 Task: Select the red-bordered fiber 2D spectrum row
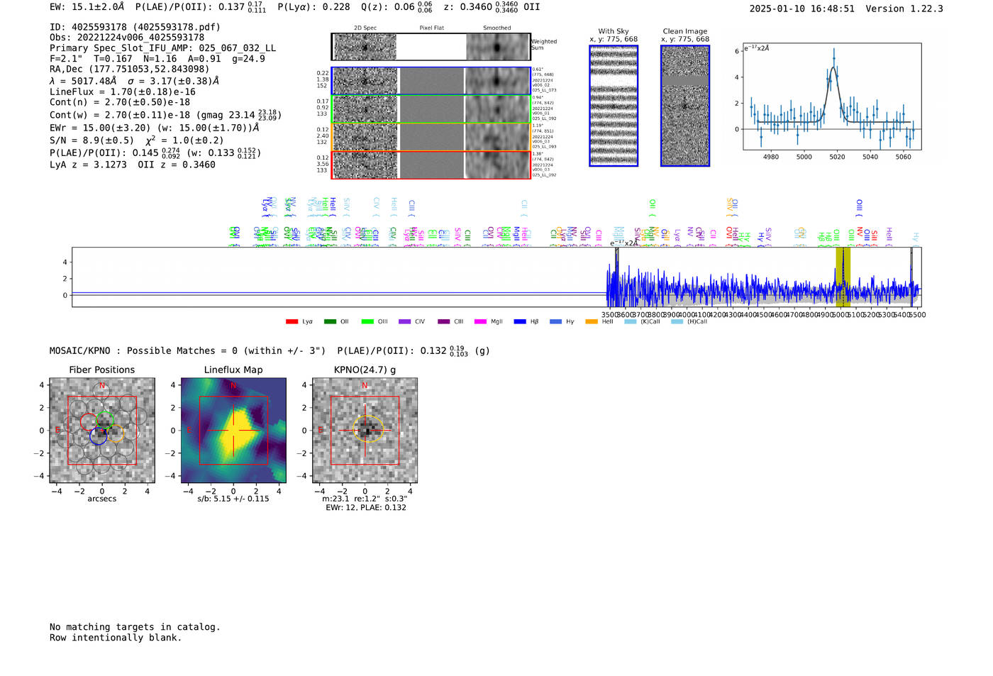point(431,165)
